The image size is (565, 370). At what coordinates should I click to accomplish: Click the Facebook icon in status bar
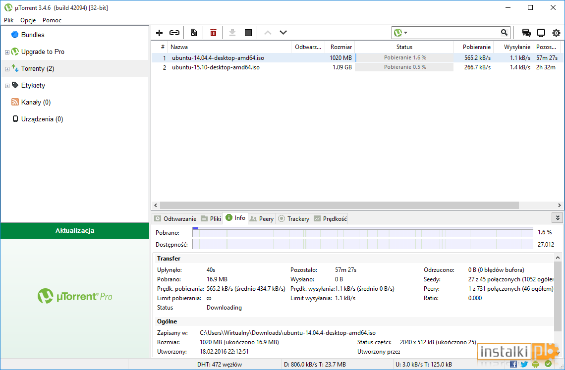coord(513,364)
